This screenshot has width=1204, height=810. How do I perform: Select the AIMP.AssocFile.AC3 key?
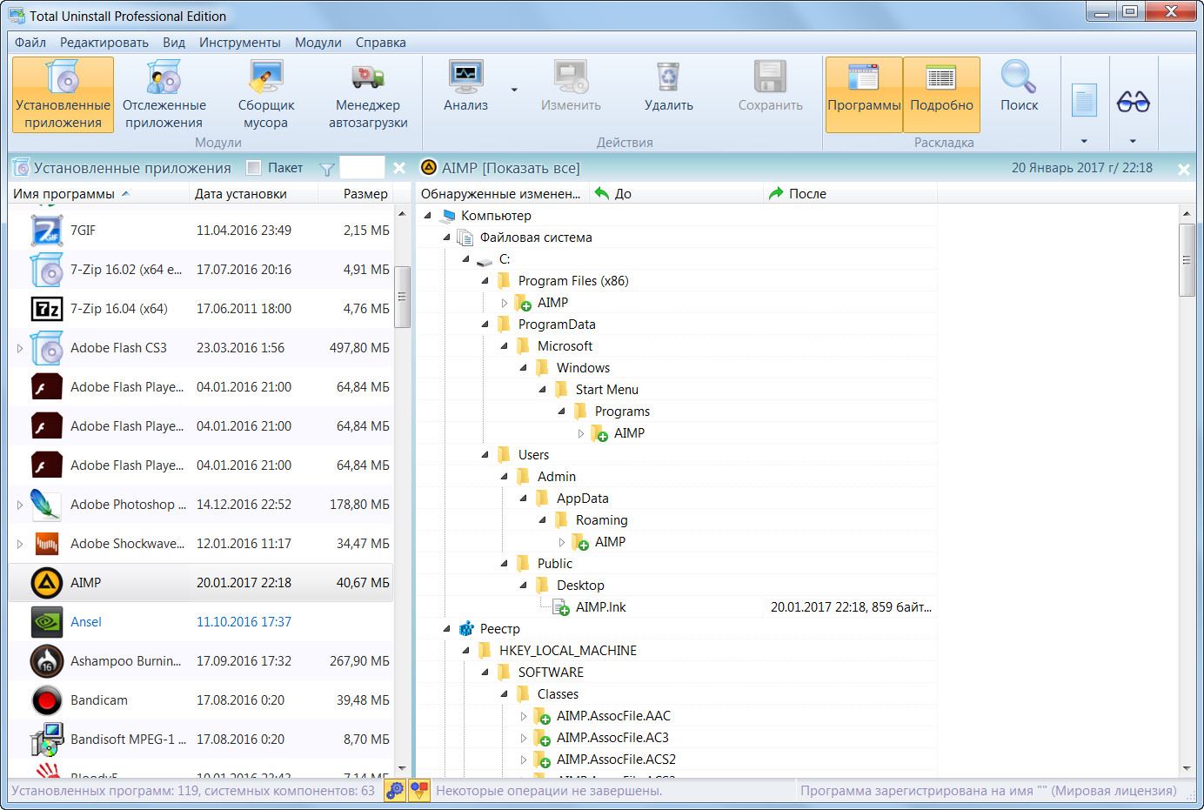tap(612, 738)
